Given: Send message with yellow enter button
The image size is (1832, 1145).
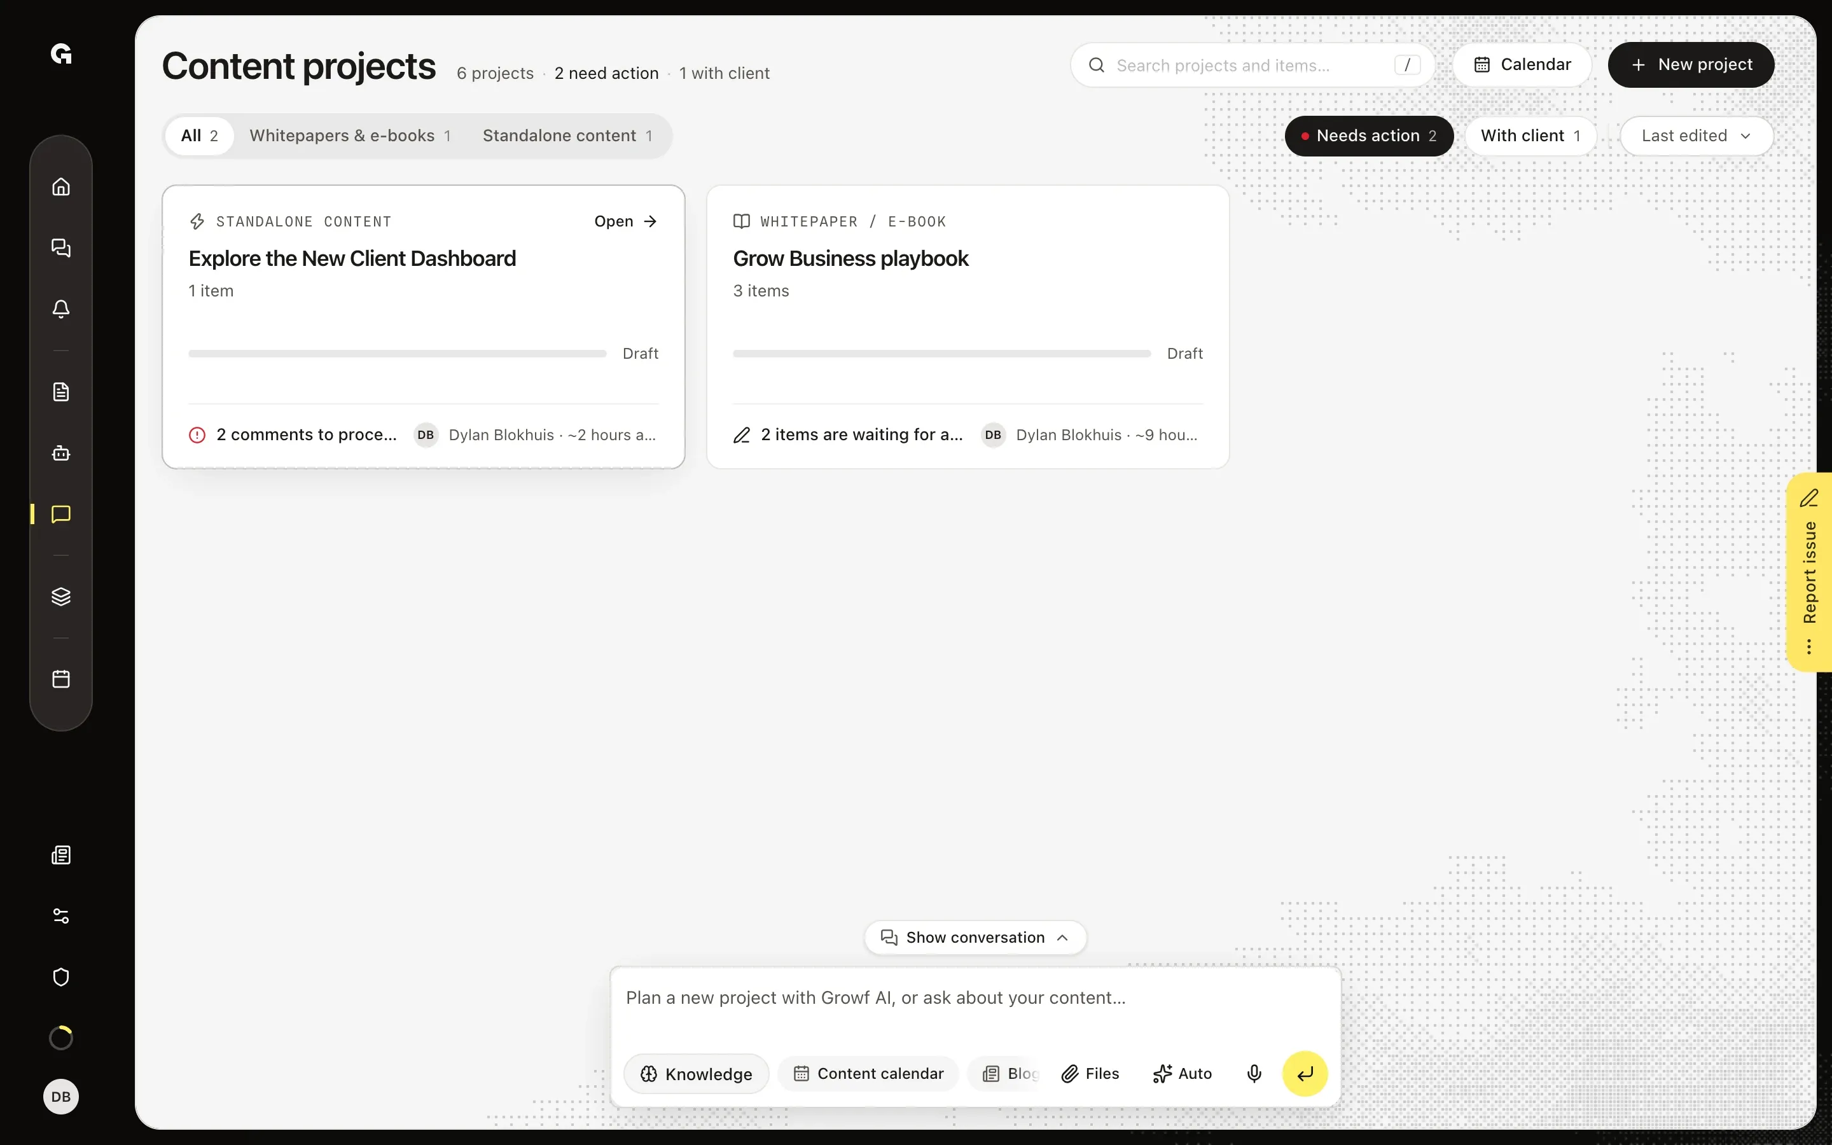Looking at the screenshot, I should (x=1305, y=1074).
